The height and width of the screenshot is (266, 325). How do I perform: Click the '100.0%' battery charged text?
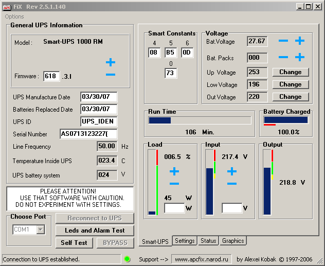coord(288,132)
